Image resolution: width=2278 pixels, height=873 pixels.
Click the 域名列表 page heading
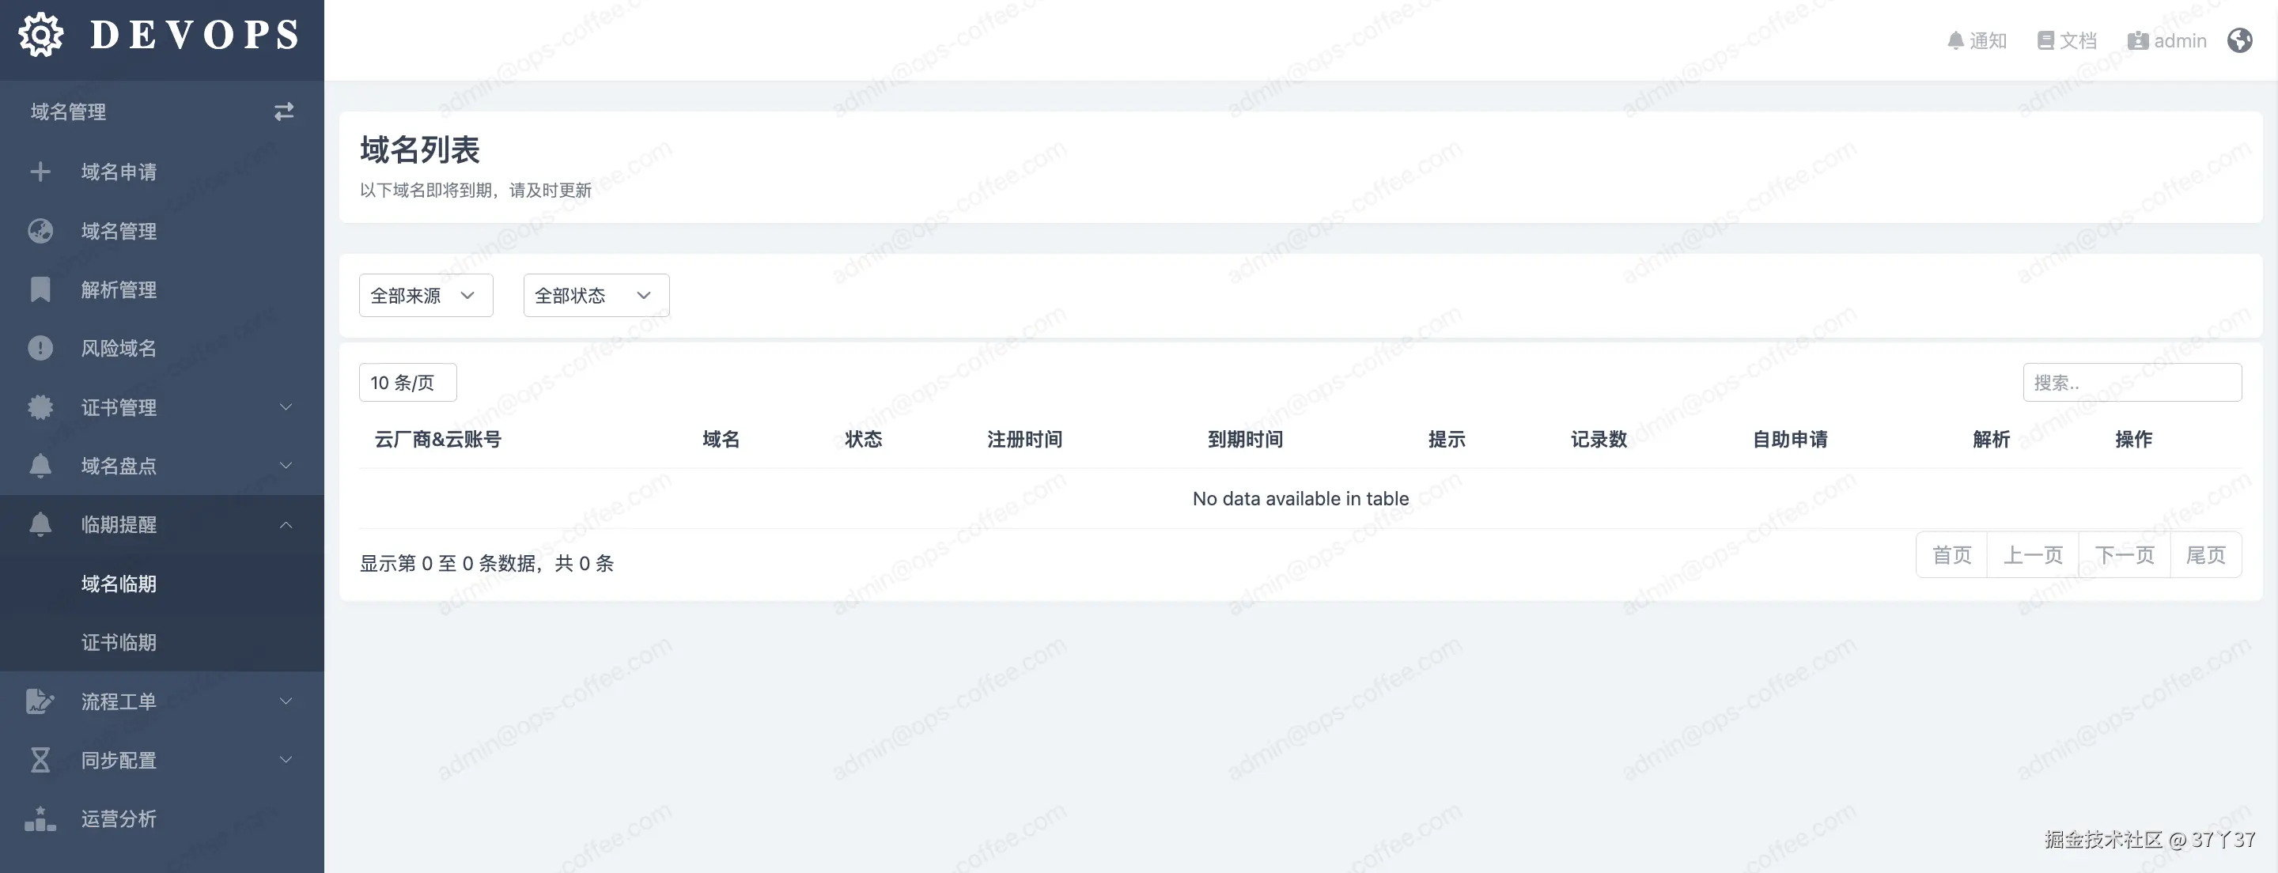[x=420, y=149]
